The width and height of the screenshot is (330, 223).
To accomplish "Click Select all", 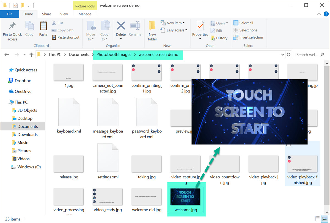I will (243, 23).
